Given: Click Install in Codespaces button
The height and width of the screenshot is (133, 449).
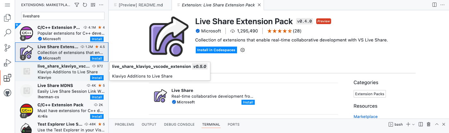Looking at the screenshot, I should (x=216, y=50).
